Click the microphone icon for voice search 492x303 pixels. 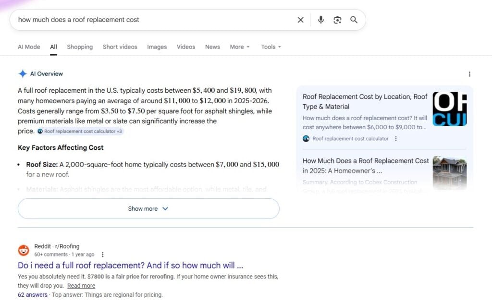click(320, 20)
